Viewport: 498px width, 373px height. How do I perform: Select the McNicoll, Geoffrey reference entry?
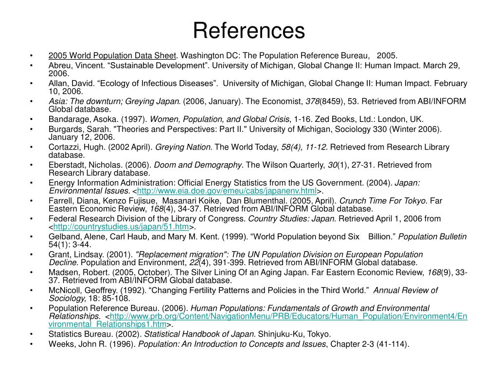243,294
